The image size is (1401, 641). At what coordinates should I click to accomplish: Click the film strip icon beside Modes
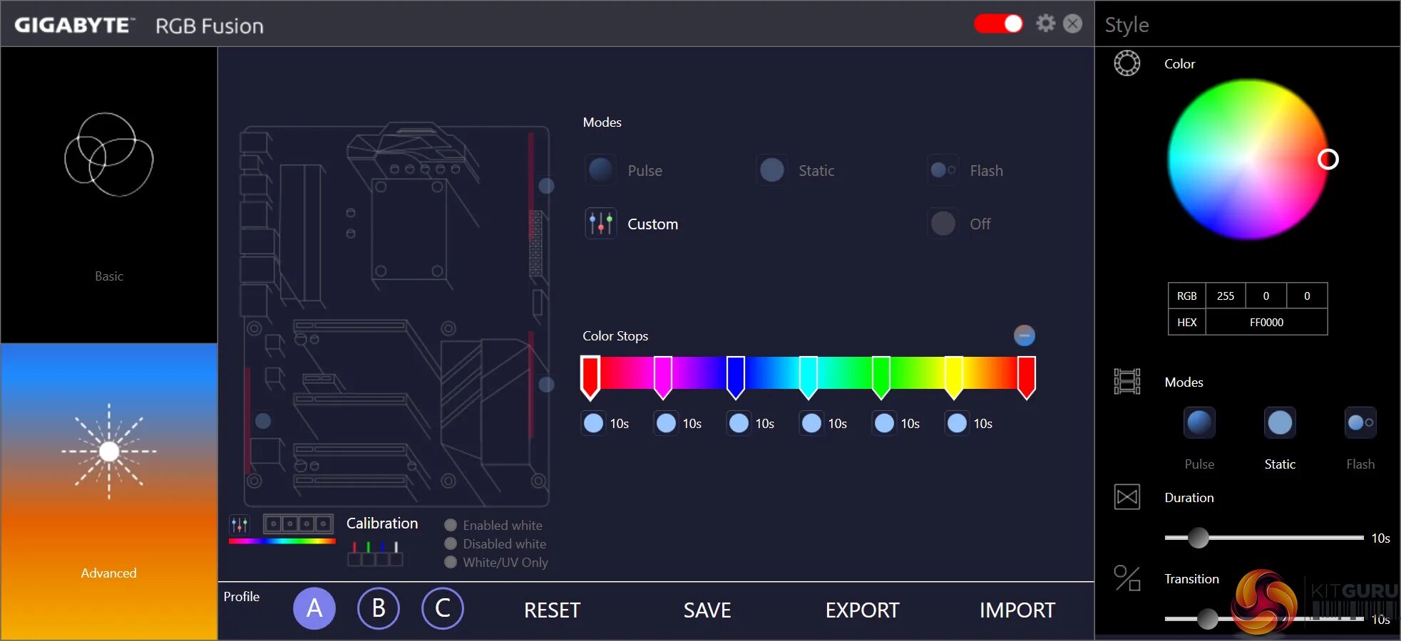(1127, 381)
